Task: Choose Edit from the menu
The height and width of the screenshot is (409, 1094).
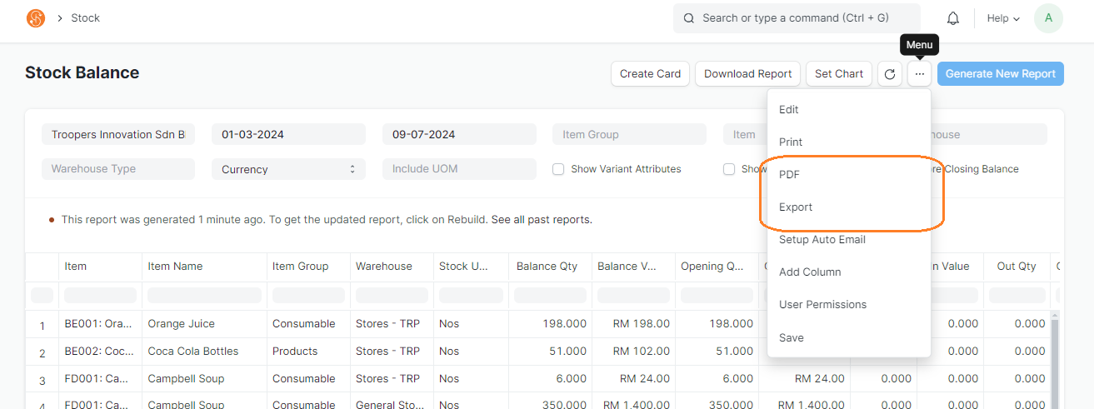Action: [x=849, y=109]
